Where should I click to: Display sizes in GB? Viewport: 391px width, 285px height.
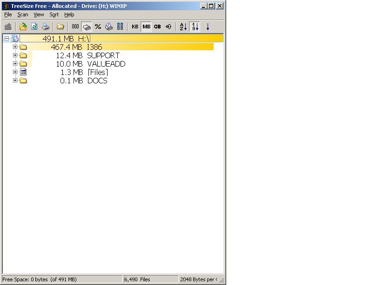click(x=157, y=27)
